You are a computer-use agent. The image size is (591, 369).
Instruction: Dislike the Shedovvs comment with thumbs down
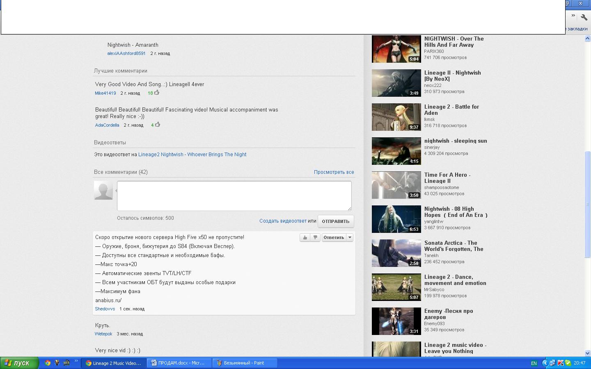(315, 237)
